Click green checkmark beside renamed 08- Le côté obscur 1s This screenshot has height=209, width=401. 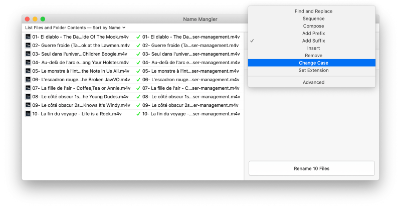(138, 97)
